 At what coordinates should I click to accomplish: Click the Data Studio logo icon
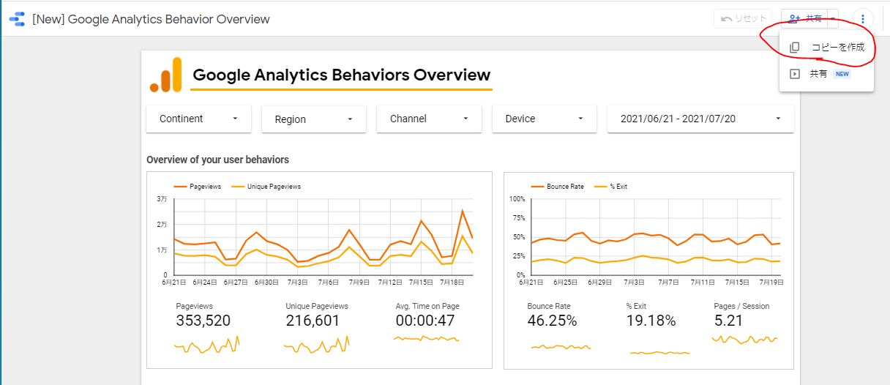coord(17,19)
